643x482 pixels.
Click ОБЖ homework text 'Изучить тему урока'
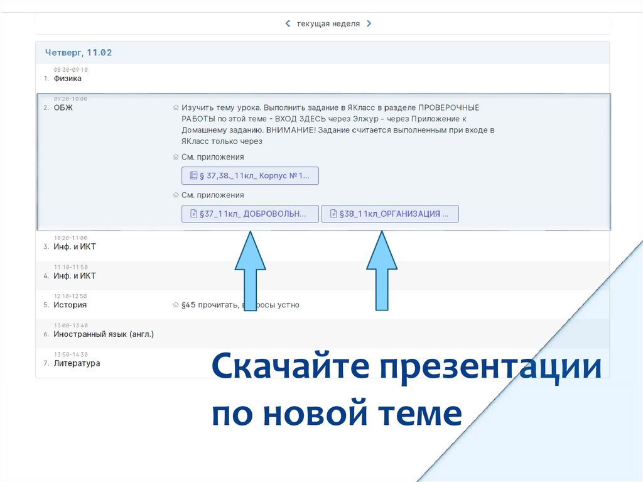(221, 107)
